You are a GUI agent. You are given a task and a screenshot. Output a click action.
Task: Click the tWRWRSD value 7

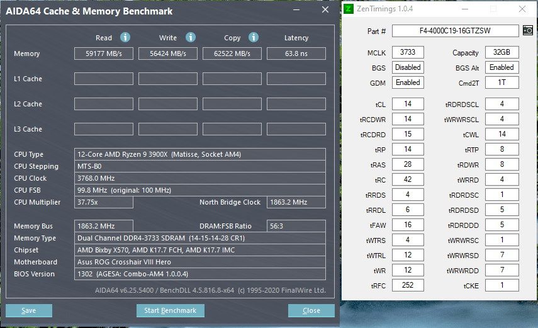pos(502,255)
